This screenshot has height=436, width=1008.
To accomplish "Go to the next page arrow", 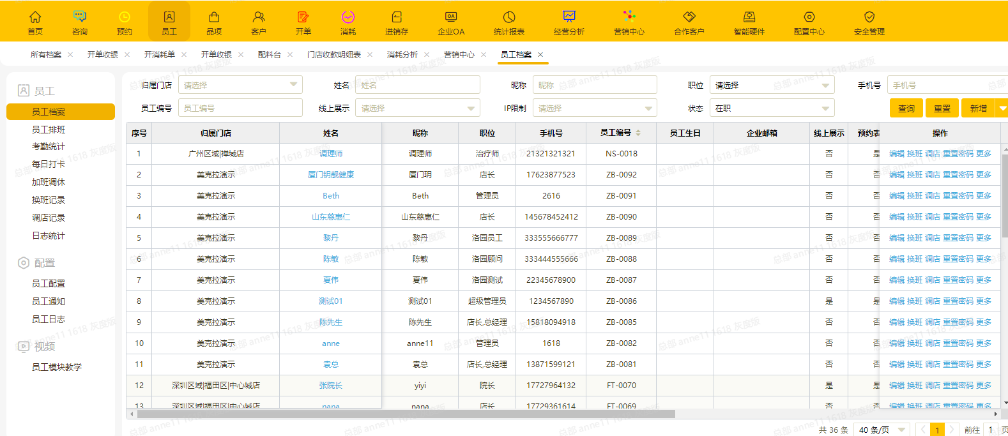I will pyautogui.click(x=951, y=430).
